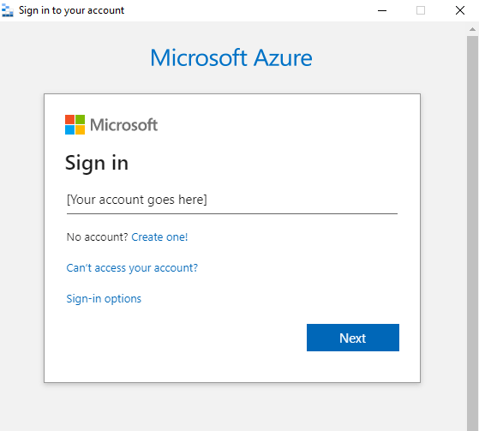Click the disabled maximize button

coord(421,10)
